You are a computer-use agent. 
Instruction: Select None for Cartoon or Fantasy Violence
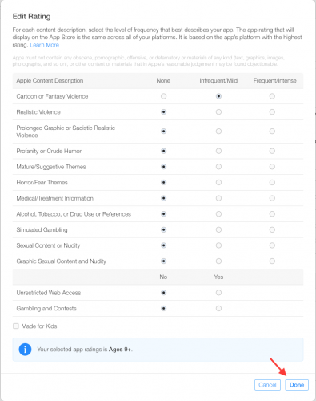click(x=163, y=96)
